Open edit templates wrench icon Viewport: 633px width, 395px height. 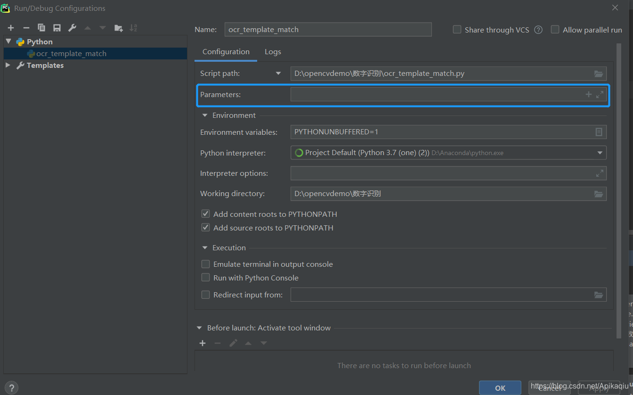click(x=72, y=28)
